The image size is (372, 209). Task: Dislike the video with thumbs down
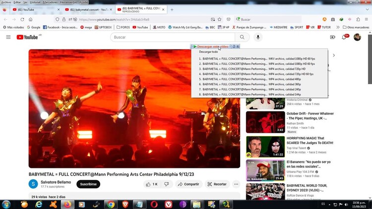[x=167, y=184]
